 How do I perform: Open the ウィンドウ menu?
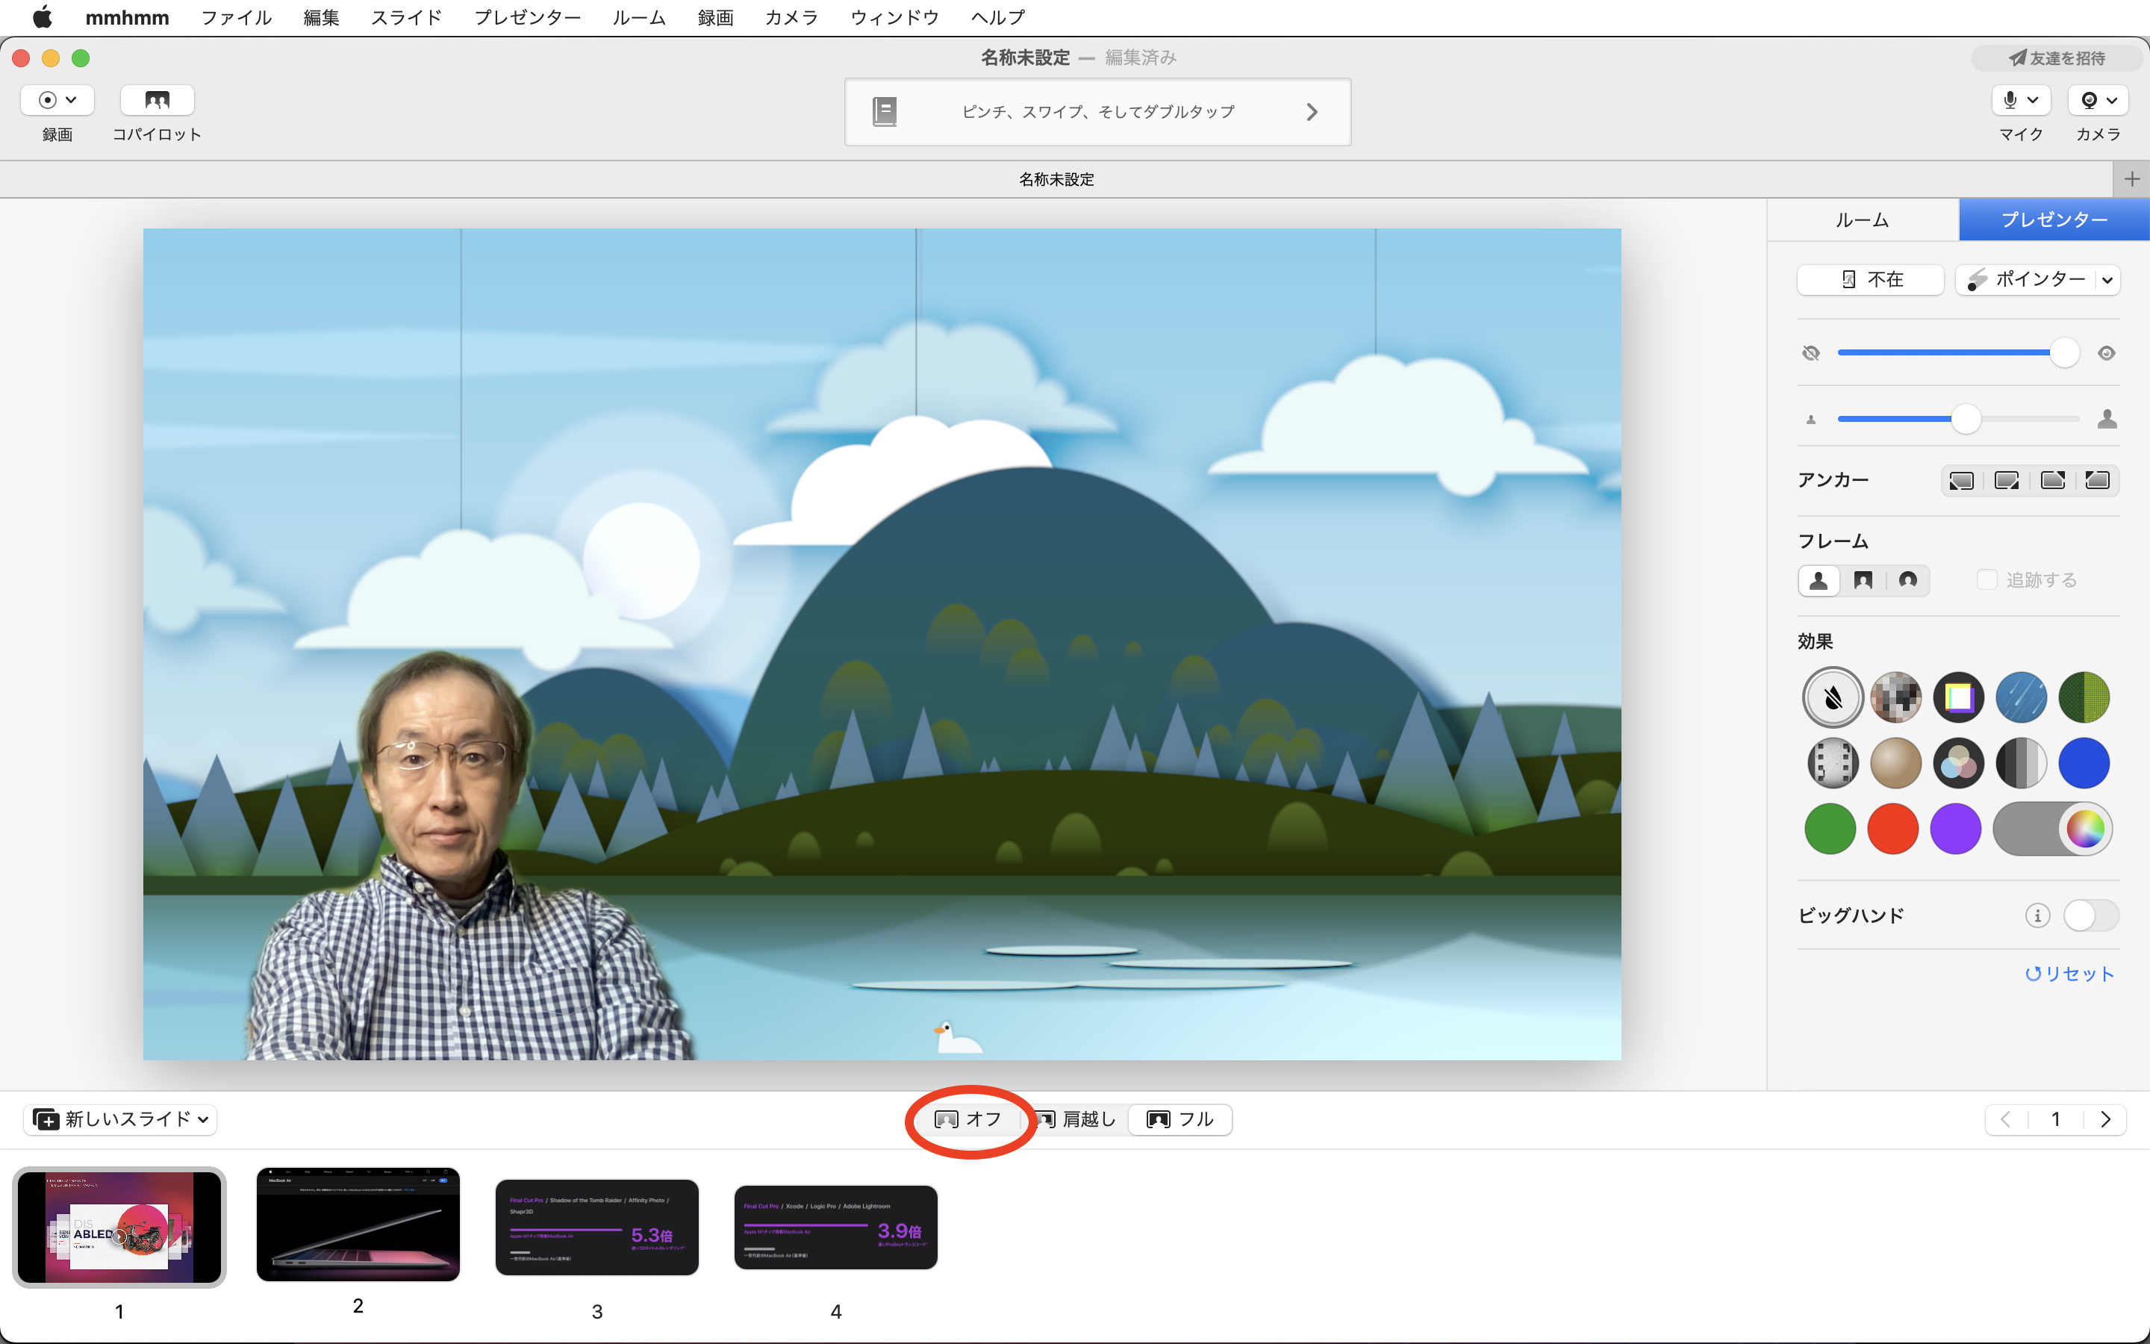pos(894,18)
